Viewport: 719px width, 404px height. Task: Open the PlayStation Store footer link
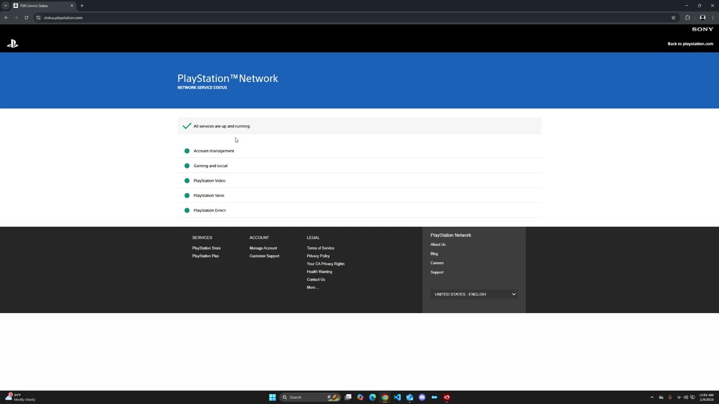(206, 248)
